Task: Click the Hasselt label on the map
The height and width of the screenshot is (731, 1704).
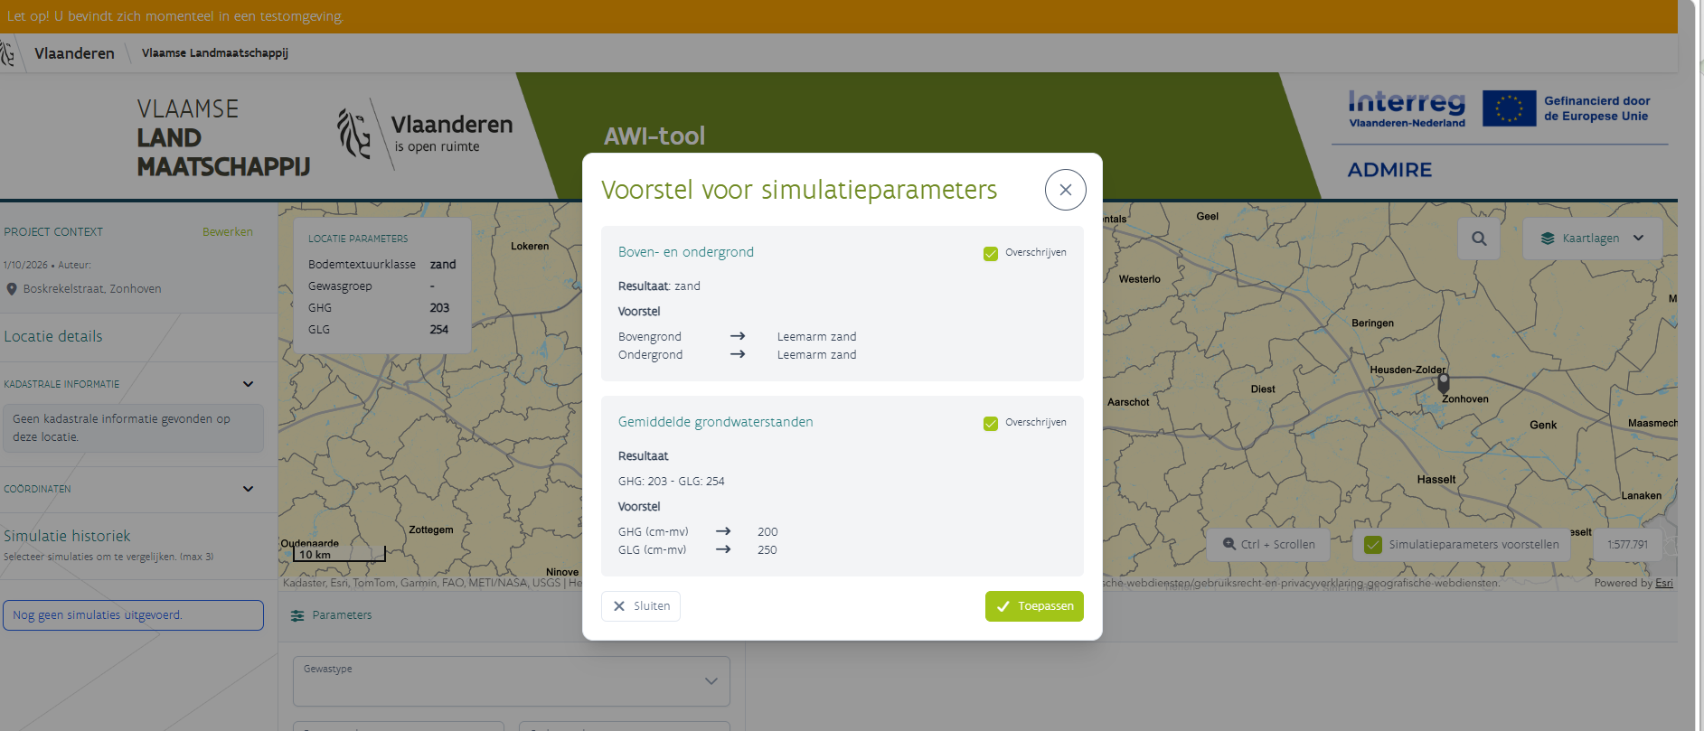Action: coord(1436,480)
